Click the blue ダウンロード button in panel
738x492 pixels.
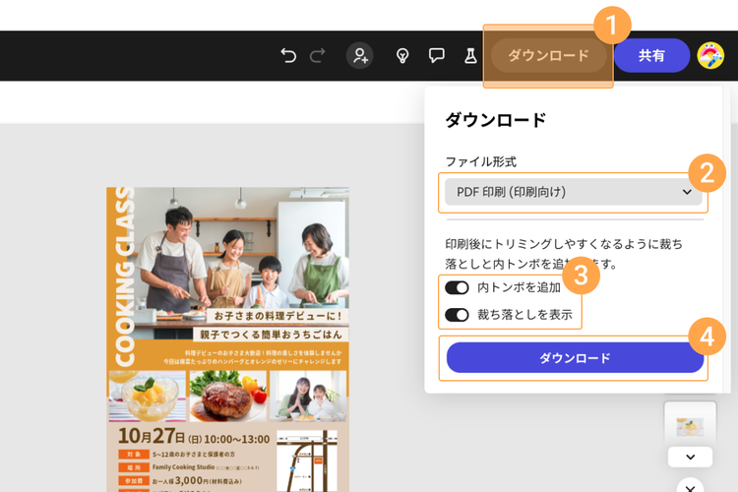tap(575, 358)
